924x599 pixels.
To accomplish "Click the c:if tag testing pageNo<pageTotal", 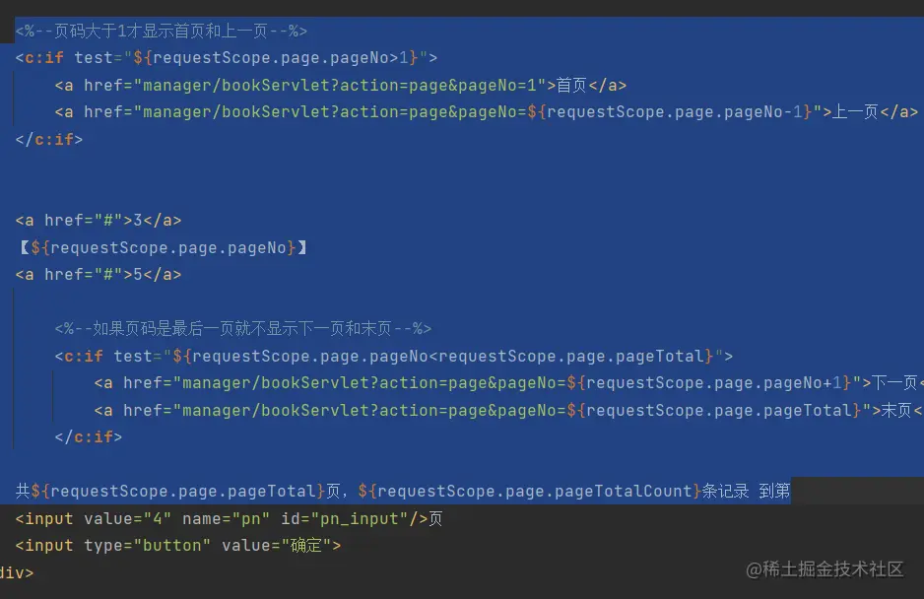I will tap(394, 356).
